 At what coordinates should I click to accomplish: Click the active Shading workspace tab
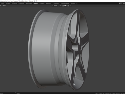tap(36, 4)
